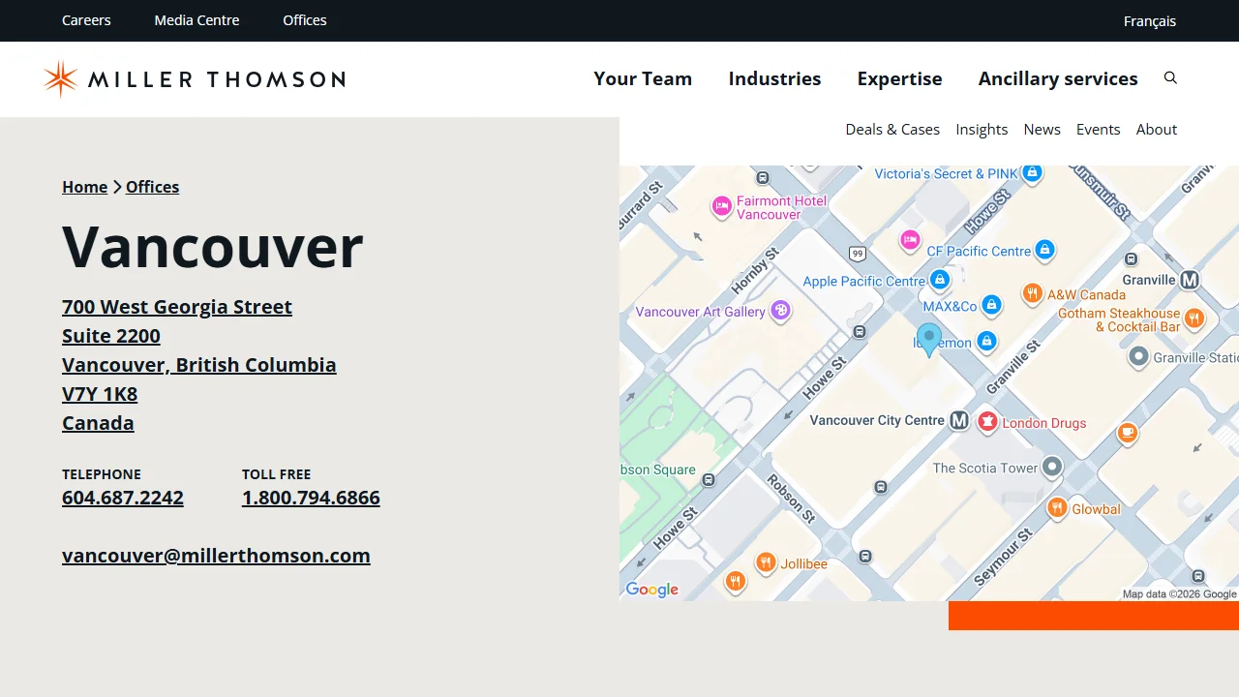Open the Ancillary services menu

(1058, 79)
